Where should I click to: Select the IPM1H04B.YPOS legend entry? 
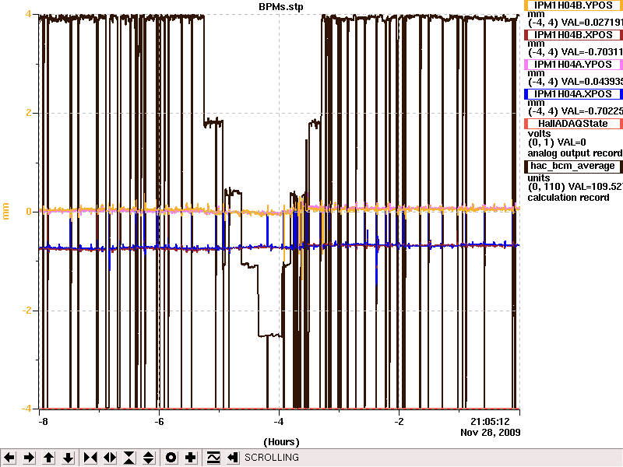[x=573, y=5]
